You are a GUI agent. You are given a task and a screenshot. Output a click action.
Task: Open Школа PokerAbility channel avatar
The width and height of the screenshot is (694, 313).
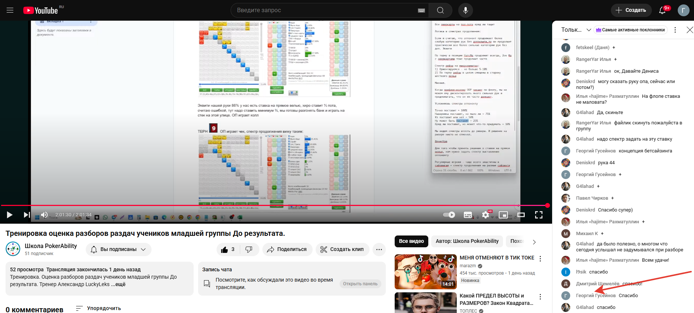13,249
